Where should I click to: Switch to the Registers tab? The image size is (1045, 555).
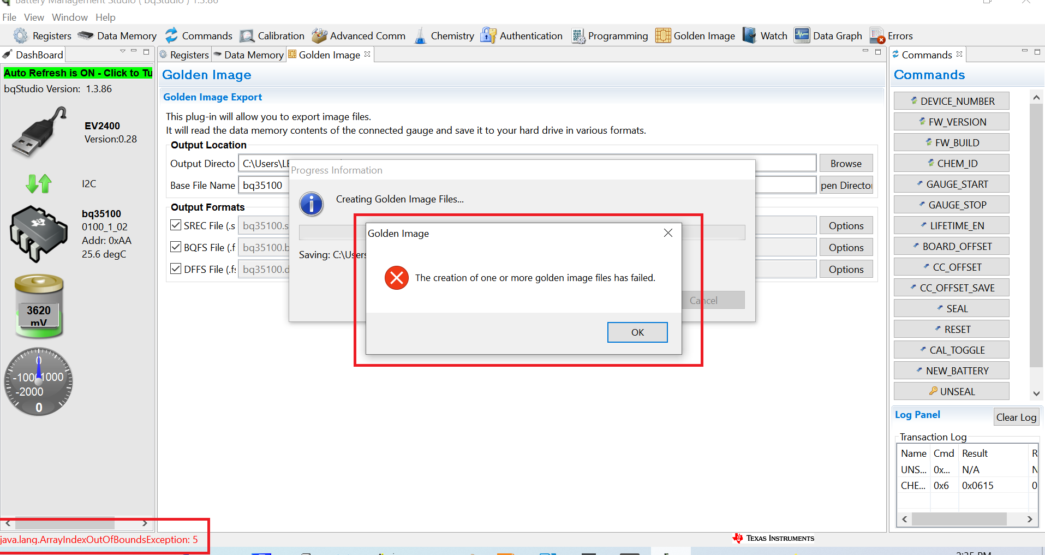coord(184,55)
